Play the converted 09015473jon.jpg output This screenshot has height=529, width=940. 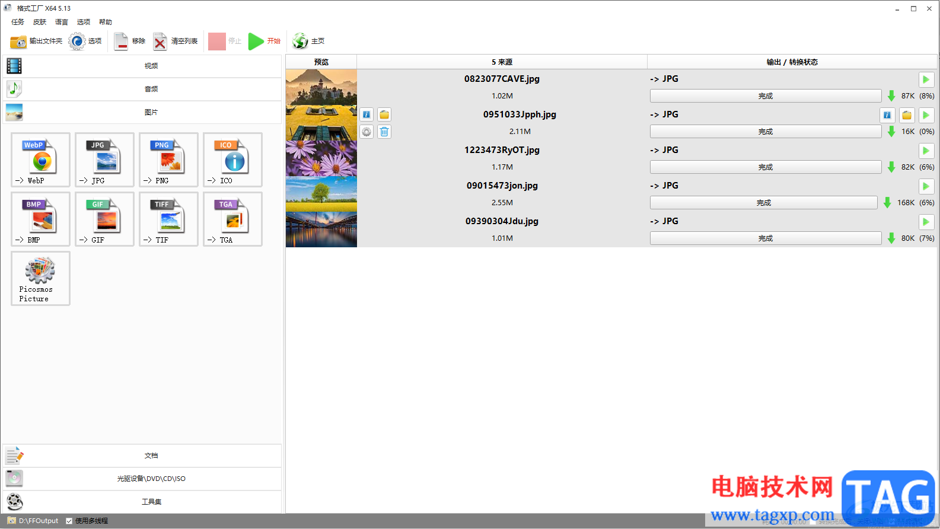click(926, 186)
